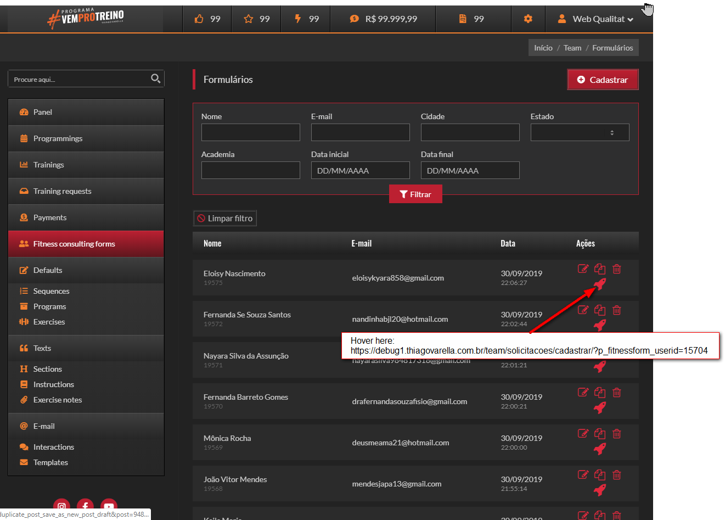
Task: Duplicate Fernanda Barreto Gomes's form
Action: 600,392
